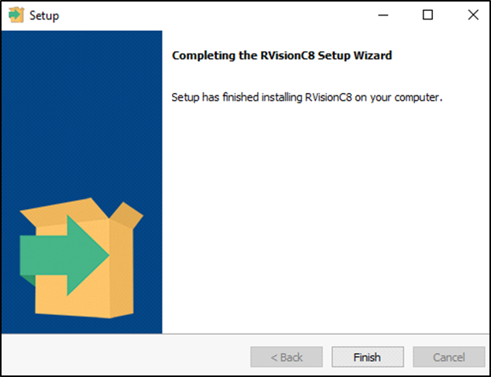
Task: Click "RVisionC8" in the finished message
Action: coord(329,98)
